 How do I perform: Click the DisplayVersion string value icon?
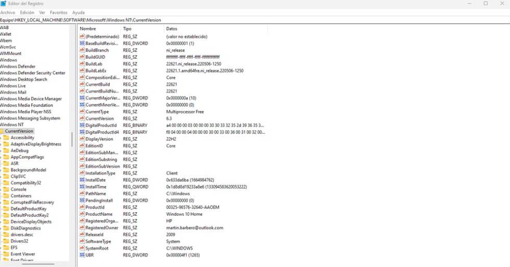click(x=82, y=139)
